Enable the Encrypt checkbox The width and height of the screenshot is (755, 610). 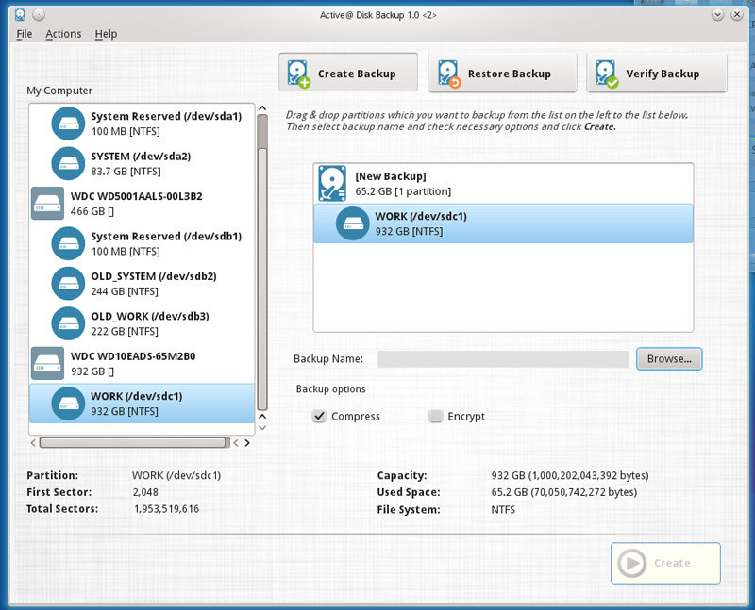point(435,416)
